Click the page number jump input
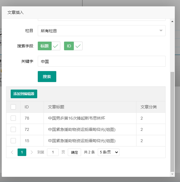The width and height of the screenshot is (180, 182). (x=53, y=152)
